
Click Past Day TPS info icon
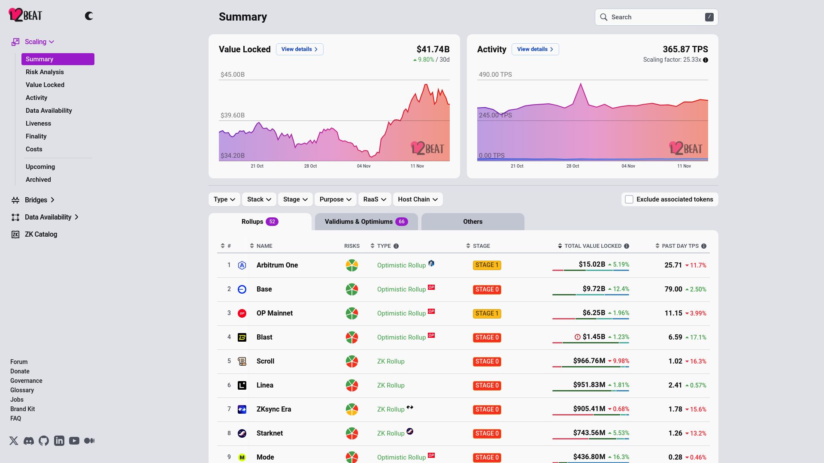pos(704,246)
